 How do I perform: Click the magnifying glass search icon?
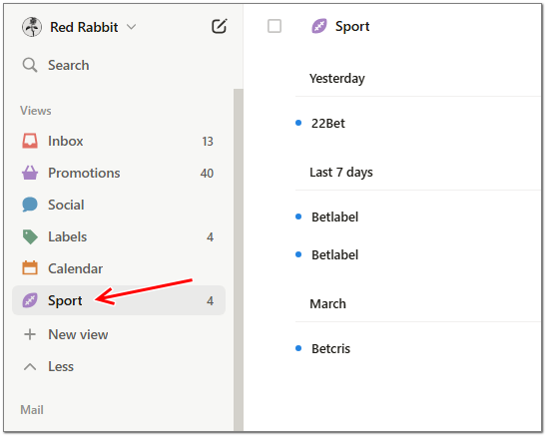(30, 65)
